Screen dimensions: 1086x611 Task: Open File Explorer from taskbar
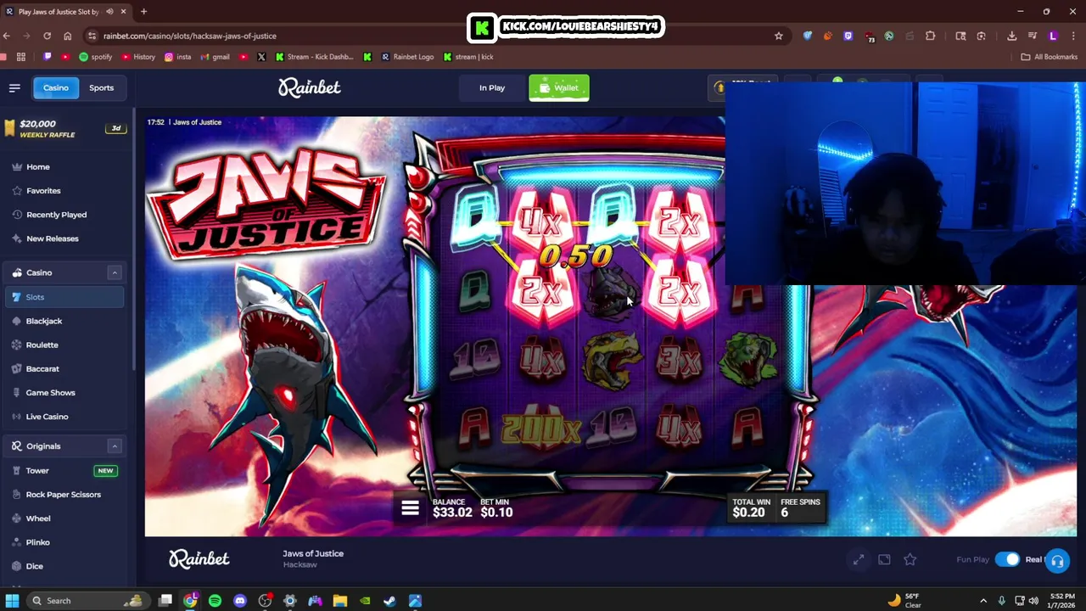click(x=339, y=601)
